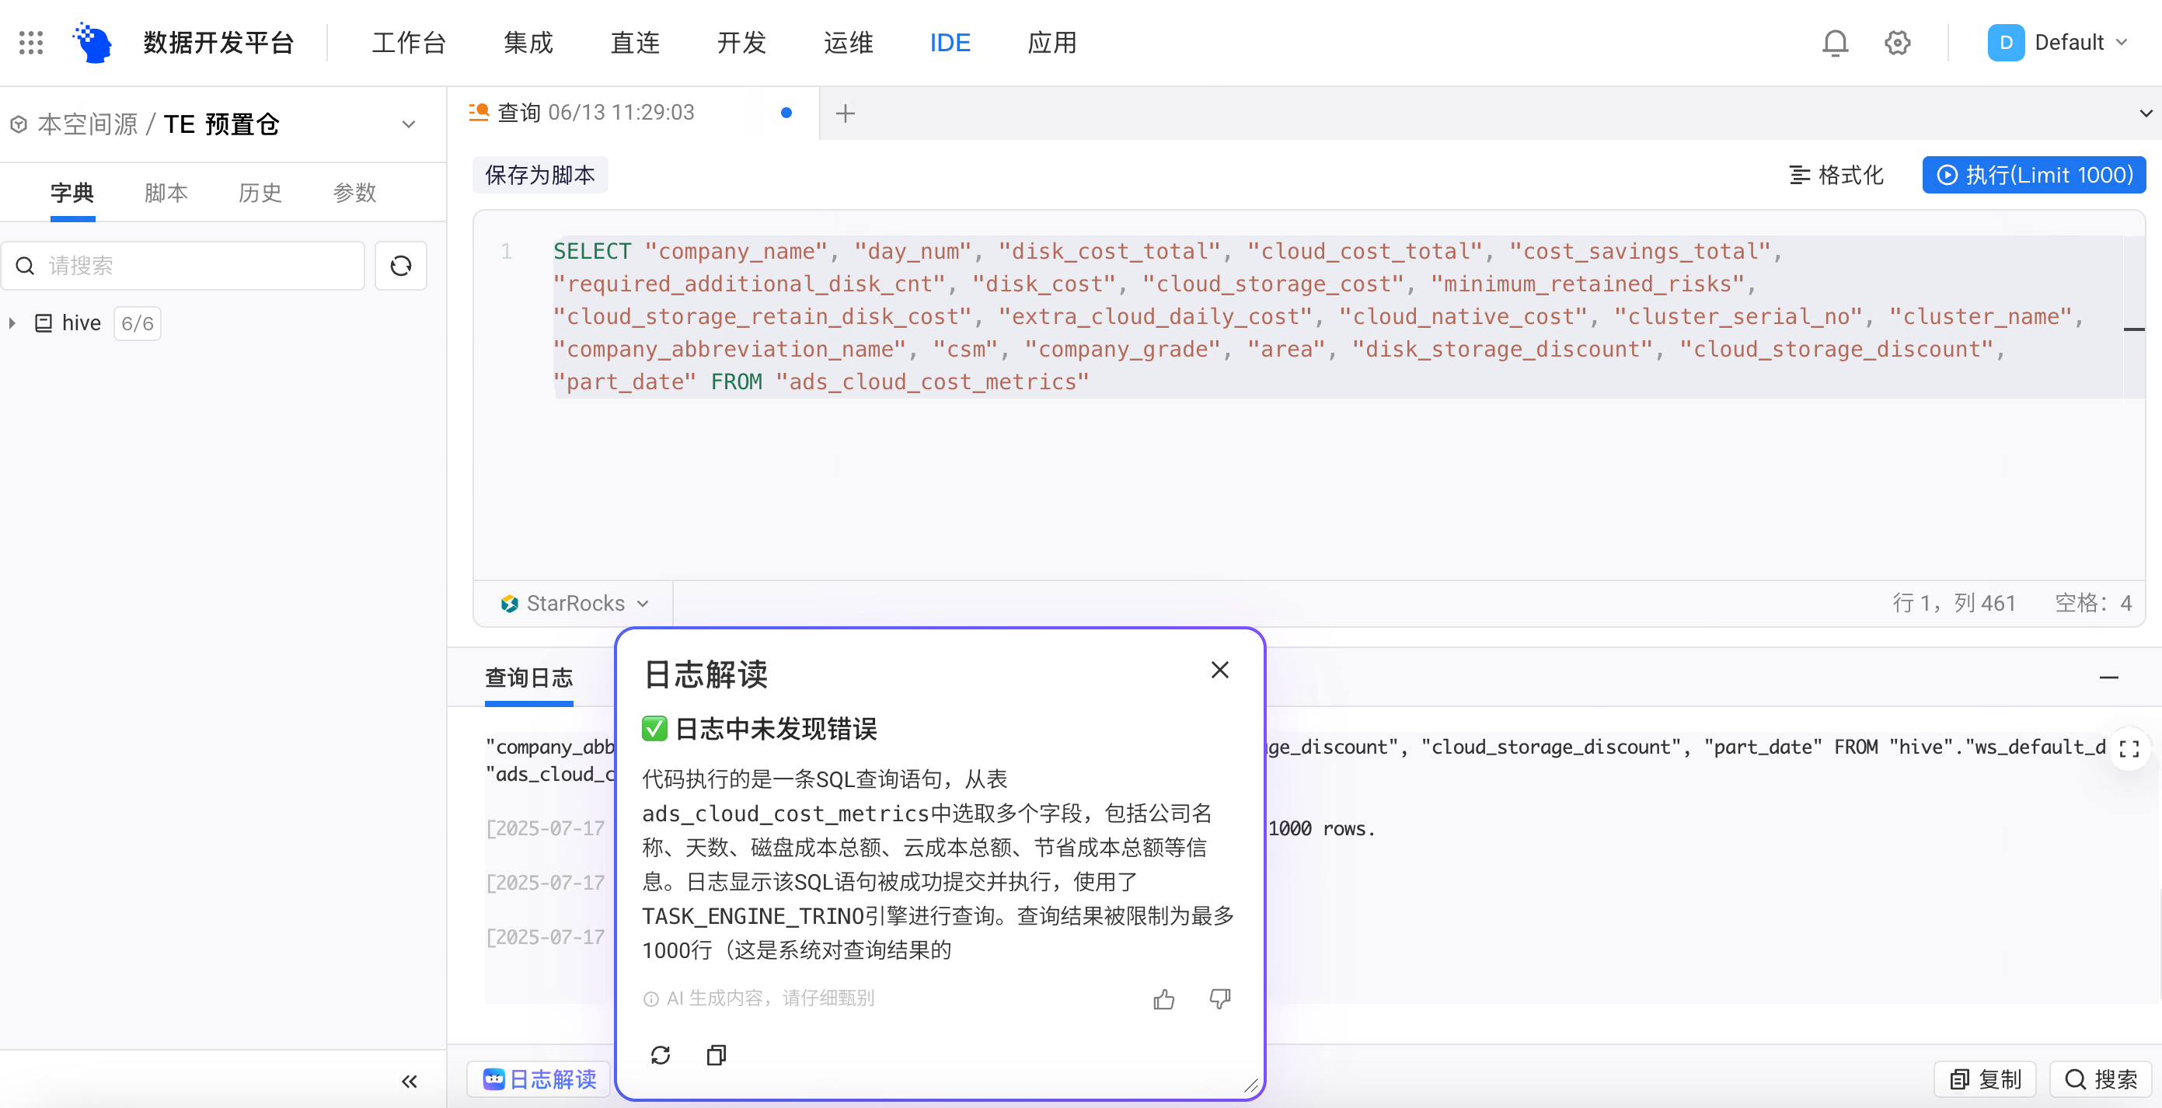Image resolution: width=2162 pixels, height=1108 pixels.
Task: Click the platform logo icon
Action: [x=92, y=43]
